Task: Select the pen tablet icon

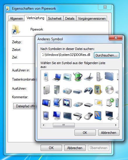Action: [x=89, y=77]
